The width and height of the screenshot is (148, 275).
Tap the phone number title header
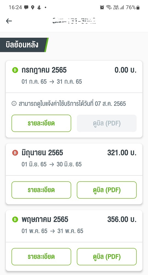coord(74,21)
